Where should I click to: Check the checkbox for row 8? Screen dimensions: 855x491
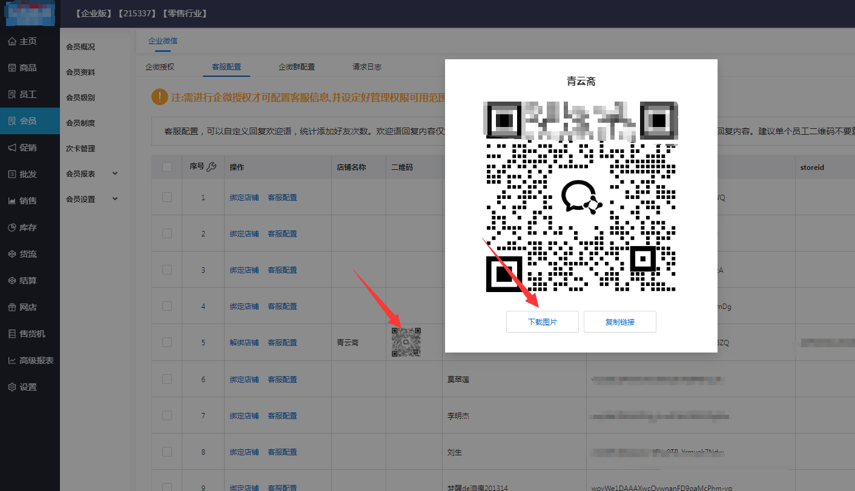click(167, 452)
